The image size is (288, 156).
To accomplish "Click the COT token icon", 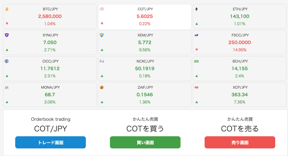I will (x=102, y=9).
